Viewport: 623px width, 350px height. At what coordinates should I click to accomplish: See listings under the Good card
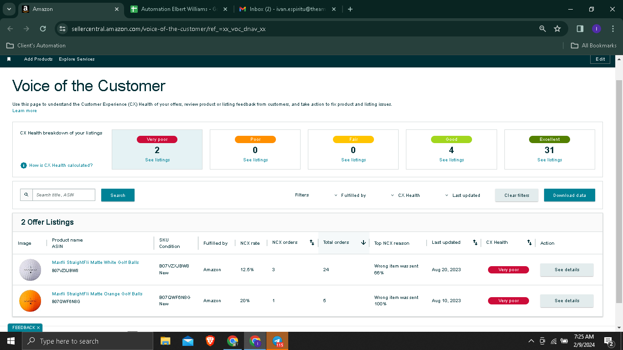(x=452, y=160)
